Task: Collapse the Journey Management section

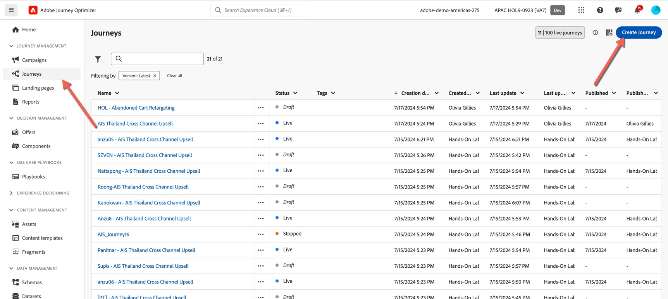Action: (11, 46)
